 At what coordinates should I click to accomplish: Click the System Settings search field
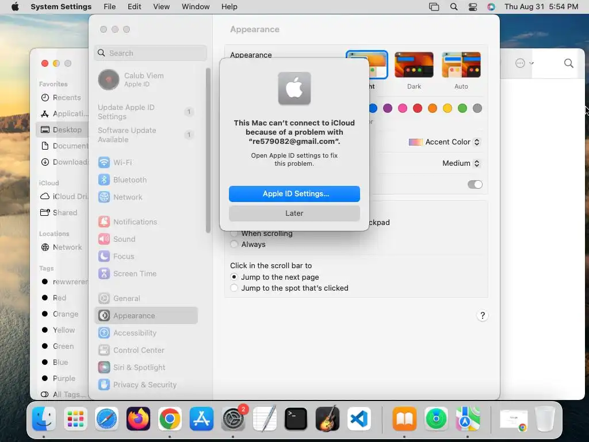click(x=150, y=53)
